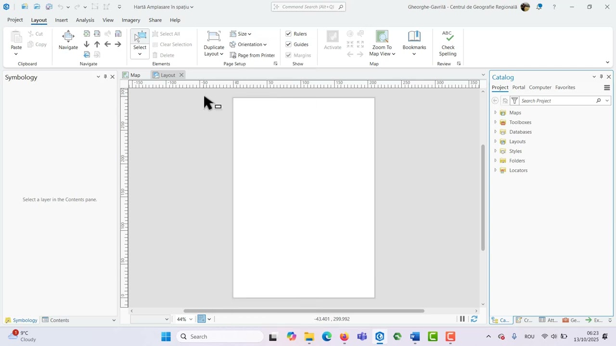Click inside the Command Search box
Viewport: 616px width, 346px height.
tap(308, 7)
